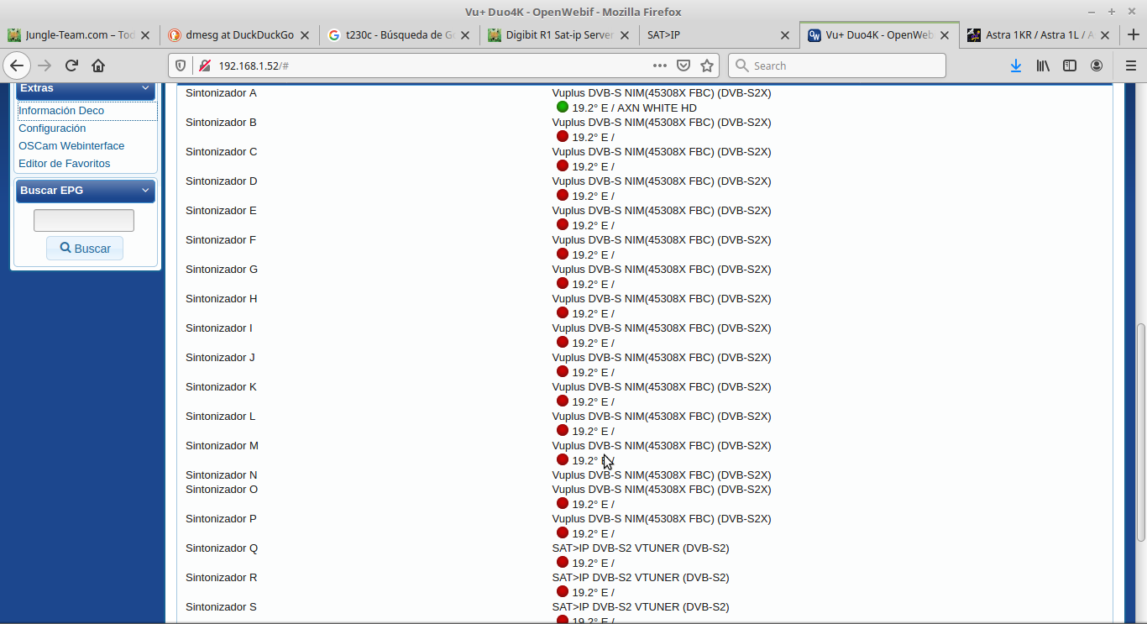Click the EPG search text field
The width and height of the screenshot is (1147, 624).
pyautogui.click(x=84, y=221)
